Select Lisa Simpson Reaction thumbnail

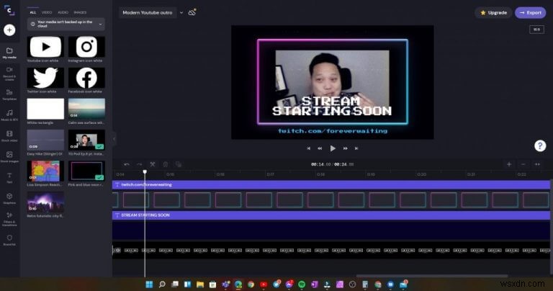point(45,171)
